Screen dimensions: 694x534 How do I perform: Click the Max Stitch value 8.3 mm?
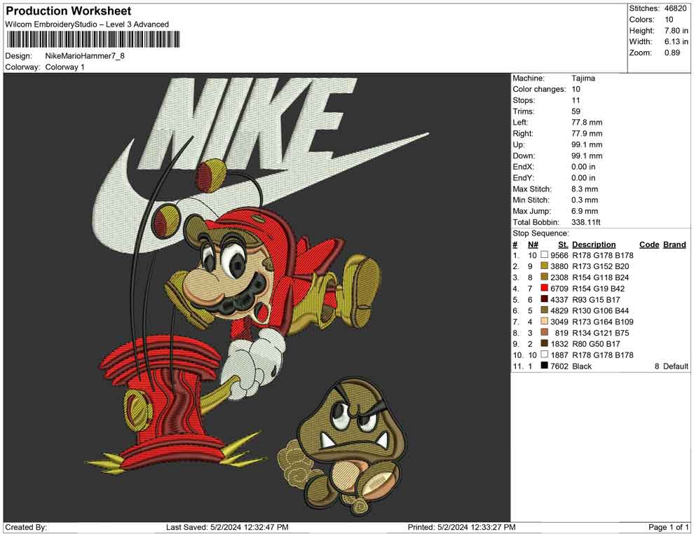pos(584,189)
